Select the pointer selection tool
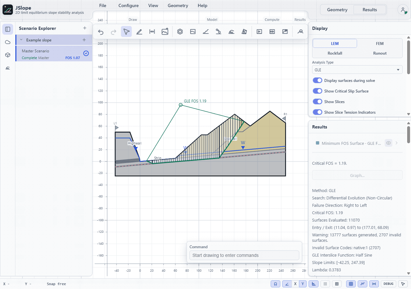 pyautogui.click(x=126, y=32)
